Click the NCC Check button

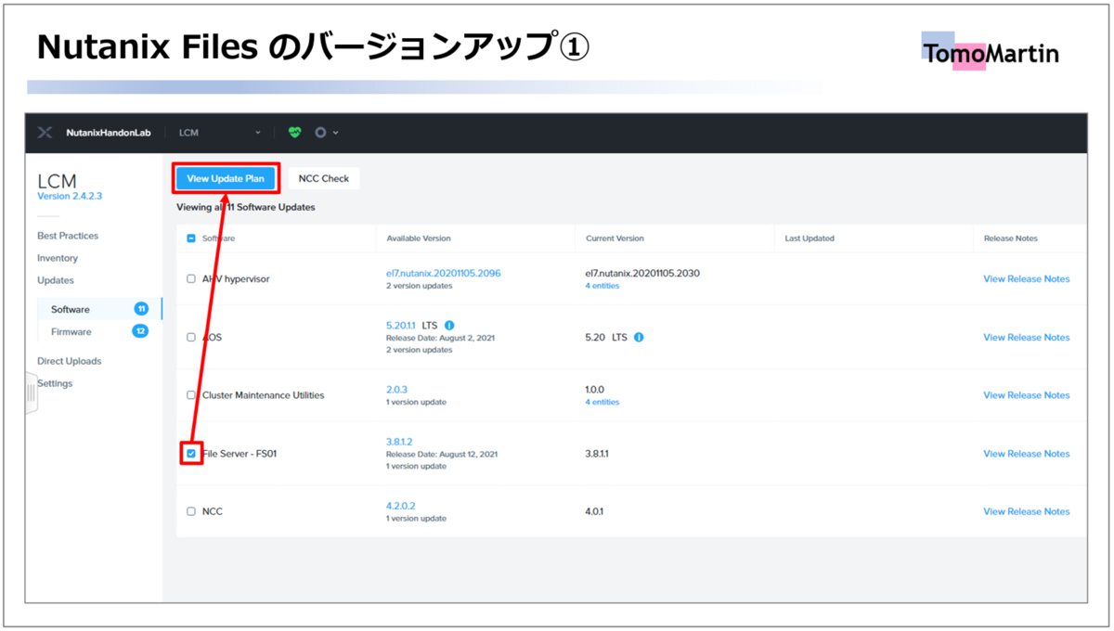(324, 178)
